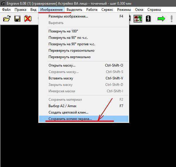
Task: Select Повернуть на 90° по ч.с.
Action: [68, 38]
